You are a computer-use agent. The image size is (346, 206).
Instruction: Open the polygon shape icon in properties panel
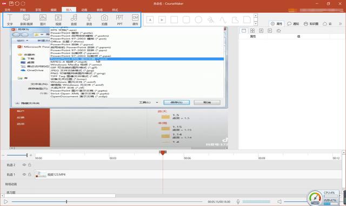pyautogui.click(x=279, y=31)
